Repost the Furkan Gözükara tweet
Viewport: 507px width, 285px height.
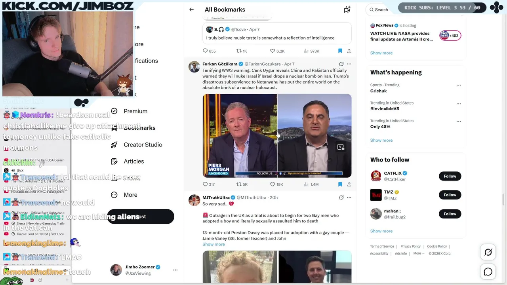tap(242, 184)
